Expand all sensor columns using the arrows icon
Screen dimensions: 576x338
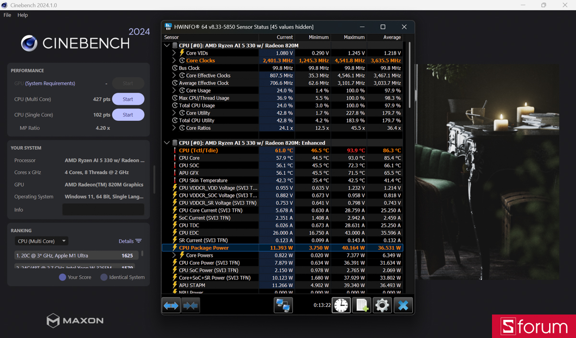171,305
